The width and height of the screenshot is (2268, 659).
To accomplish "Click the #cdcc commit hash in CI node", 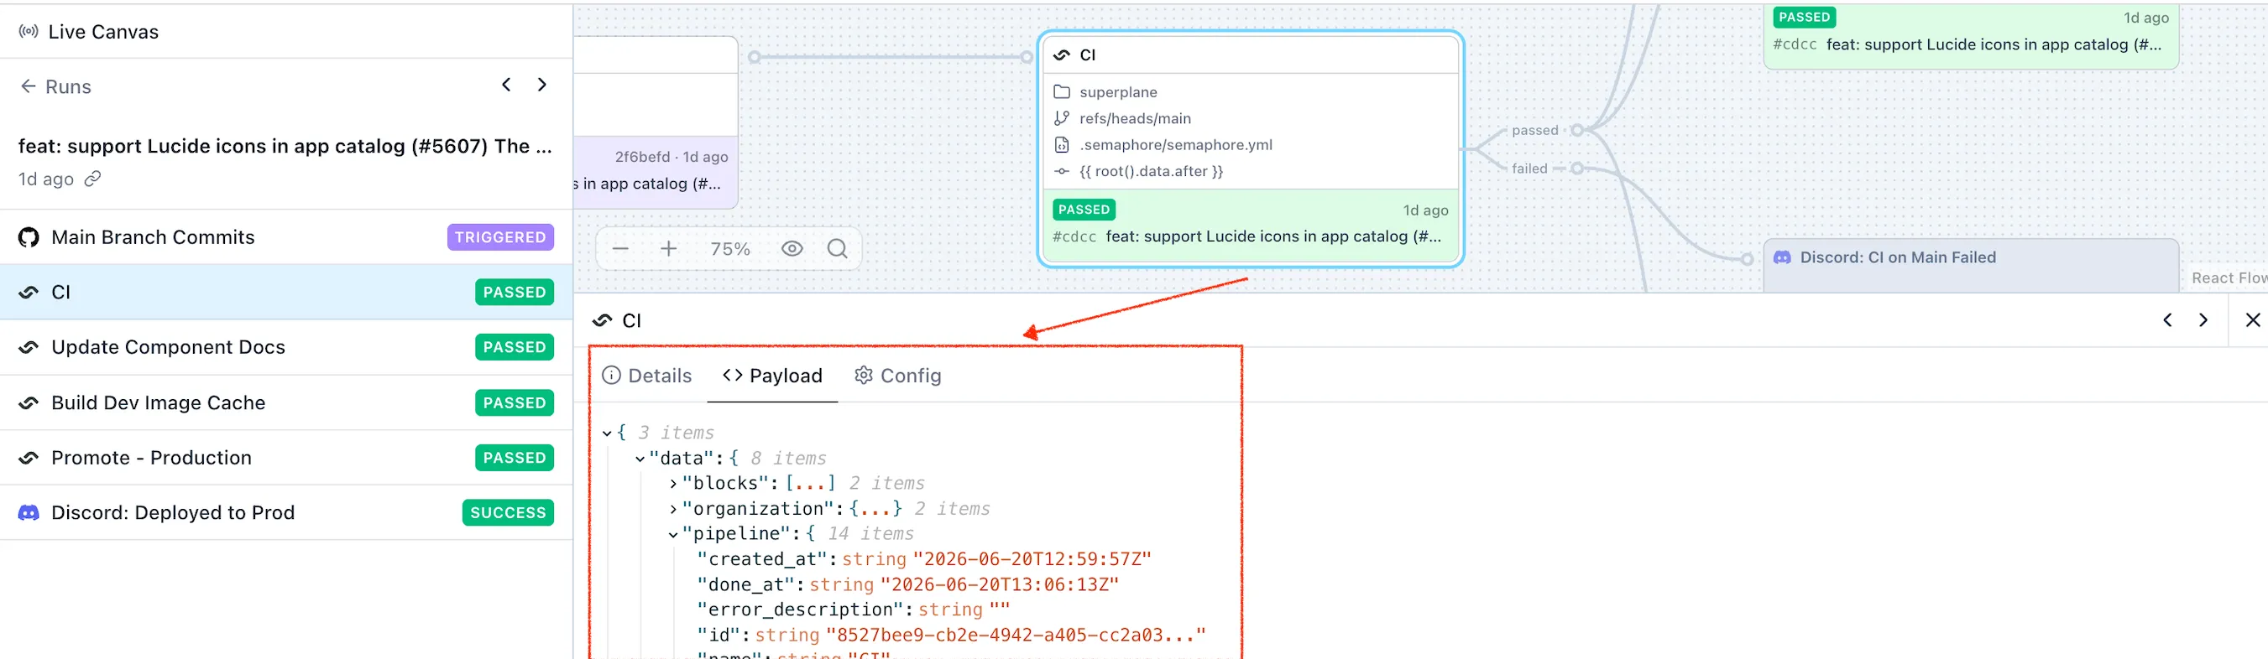I will click(1074, 236).
